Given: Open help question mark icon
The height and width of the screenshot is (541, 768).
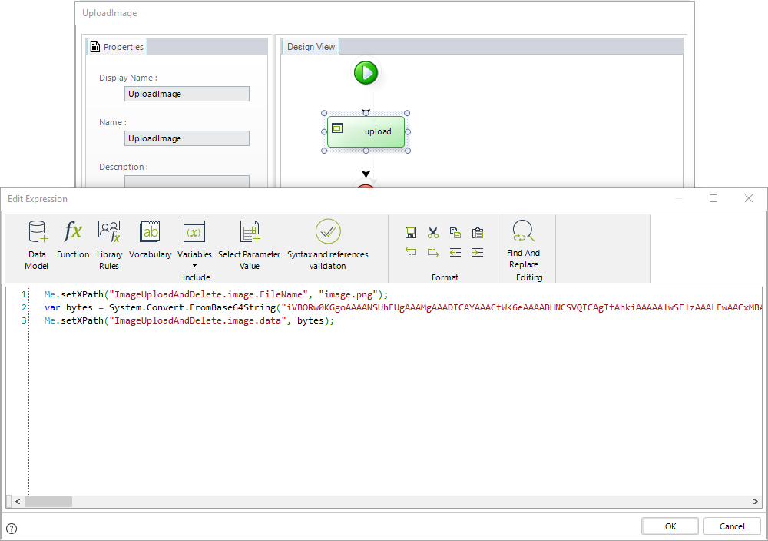Looking at the screenshot, I should [x=12, y=528].
